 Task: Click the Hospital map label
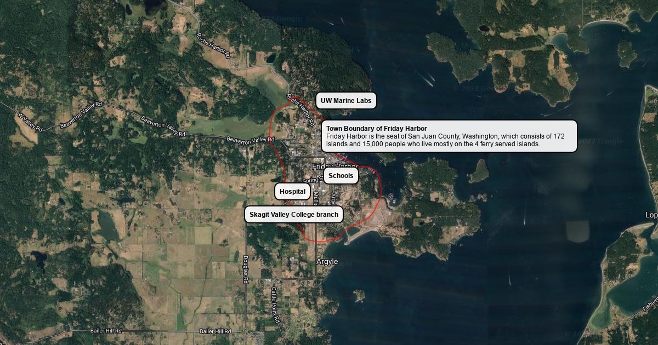[292, 192]
